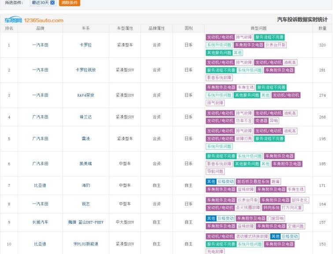Viewport: 333px width, 254px height.
Task: Open the 卡罗拉锐放 car series link
Action: [x=86, y=70]
